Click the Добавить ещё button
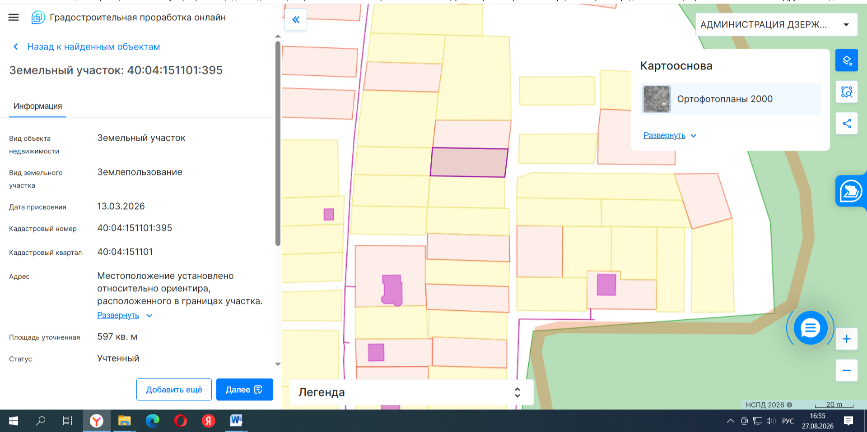This screenshot has height=432, width=867. [x=174, y=390]
